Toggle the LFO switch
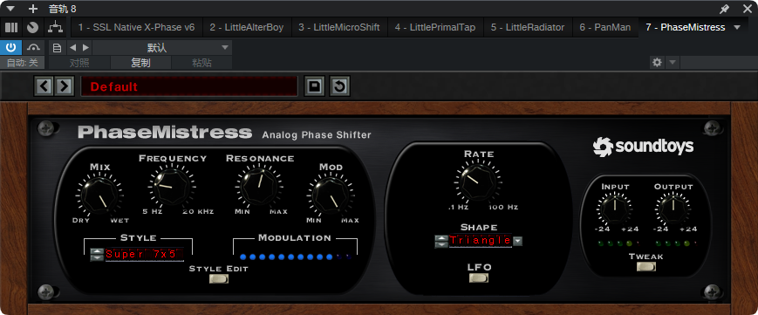758x315 pixels. (x=479, y=278)
